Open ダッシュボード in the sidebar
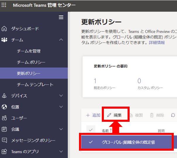 click(x=25, y=29)
